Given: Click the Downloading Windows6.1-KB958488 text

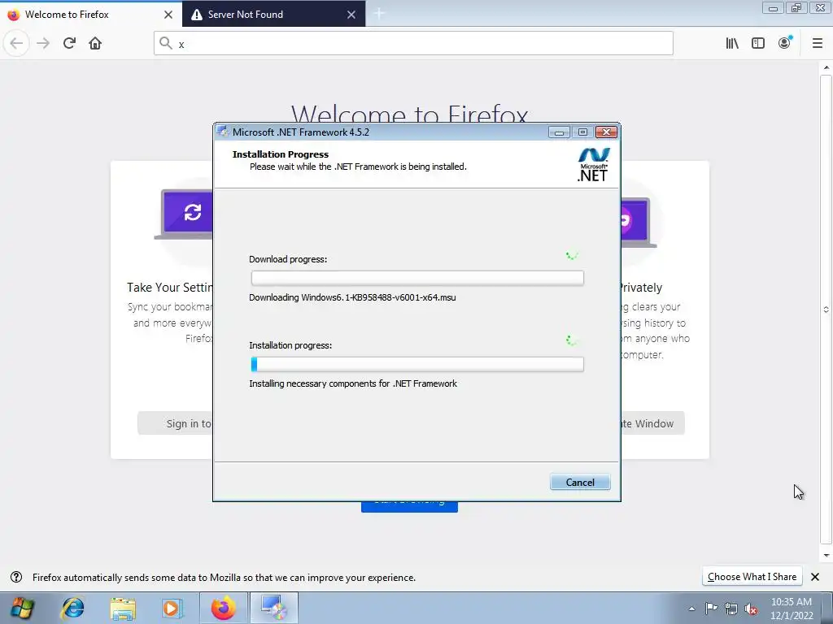Looking at the screenshot, I should [352, 297].
